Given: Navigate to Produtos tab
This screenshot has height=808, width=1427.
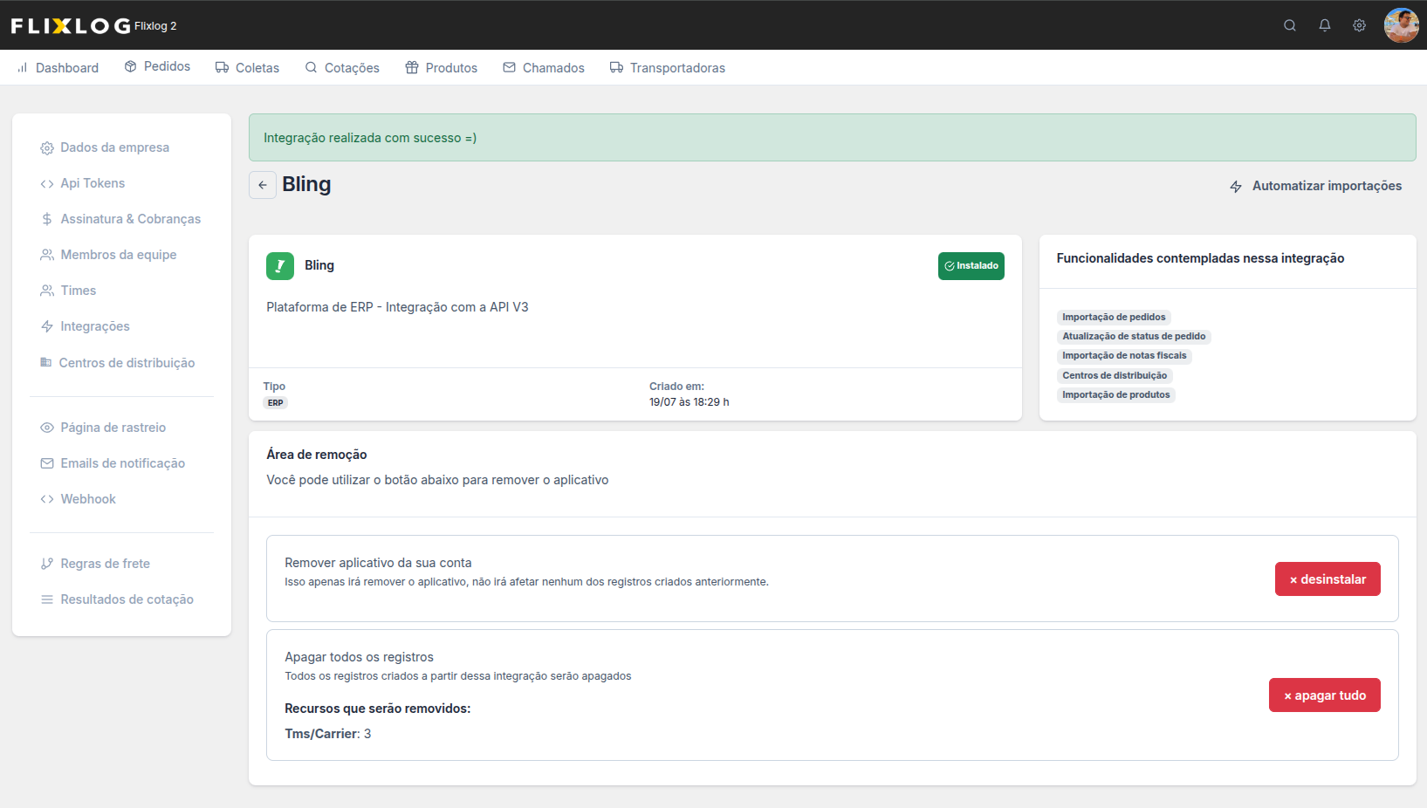Looking at the screenshot, I should pos(442,68).
